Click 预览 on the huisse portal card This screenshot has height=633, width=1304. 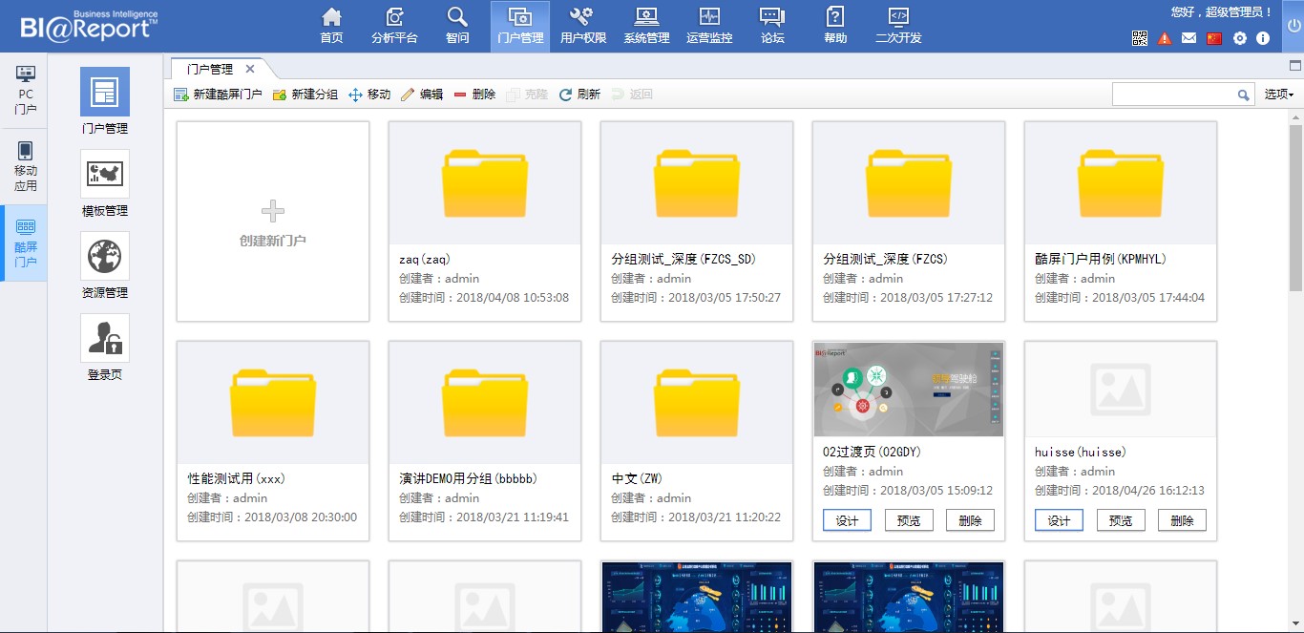pos(1121,519)
